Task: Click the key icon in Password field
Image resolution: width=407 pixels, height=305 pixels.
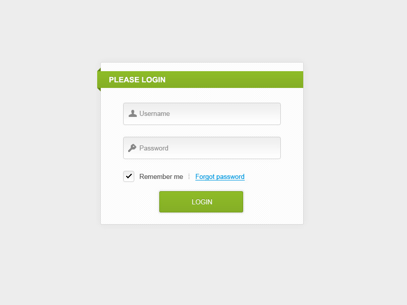Action: pyautogui.click(x=132, y=148)
